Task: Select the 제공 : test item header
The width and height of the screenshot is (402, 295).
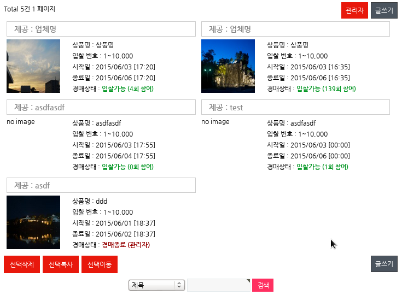Action: [295, 107]
